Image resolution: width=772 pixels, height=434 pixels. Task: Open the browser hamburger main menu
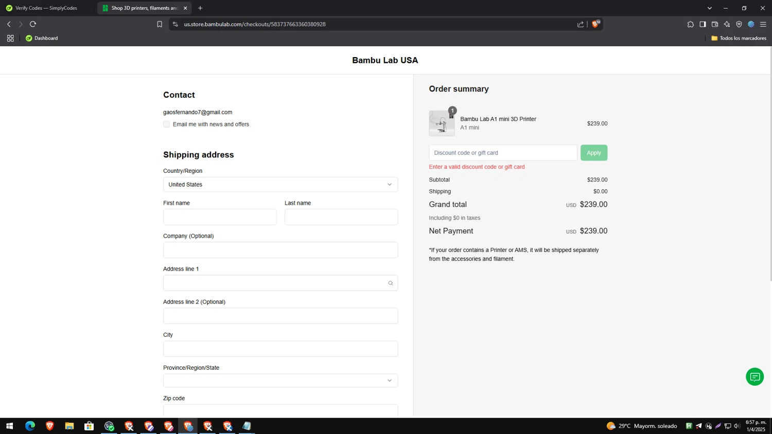pos(763,24)
